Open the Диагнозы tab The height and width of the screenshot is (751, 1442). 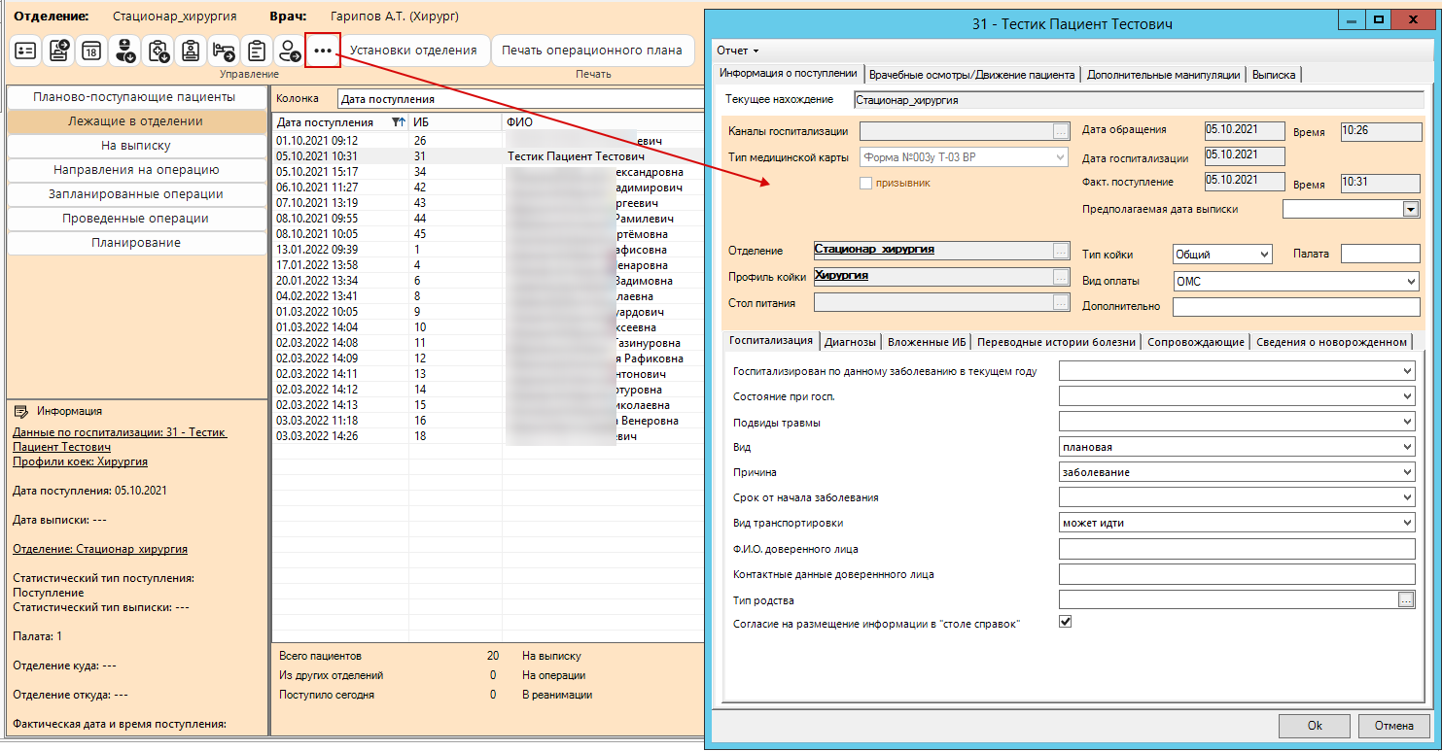[850, 342]
